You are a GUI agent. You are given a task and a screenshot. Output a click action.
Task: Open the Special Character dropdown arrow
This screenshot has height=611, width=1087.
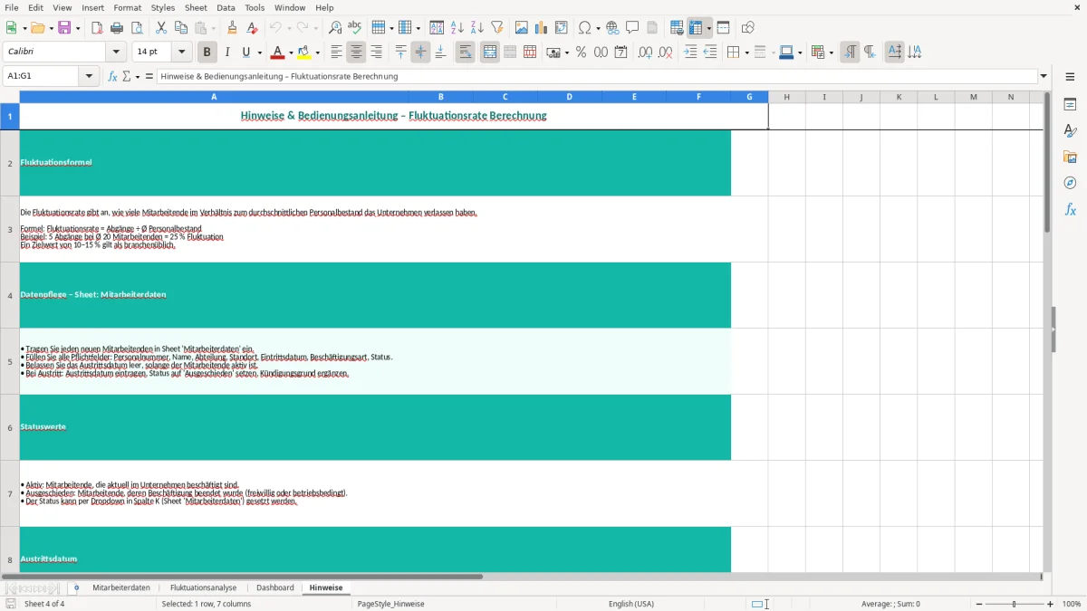598,28
